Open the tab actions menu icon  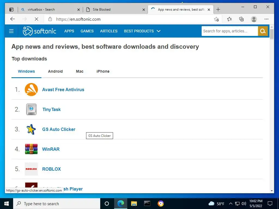(11, 10)
